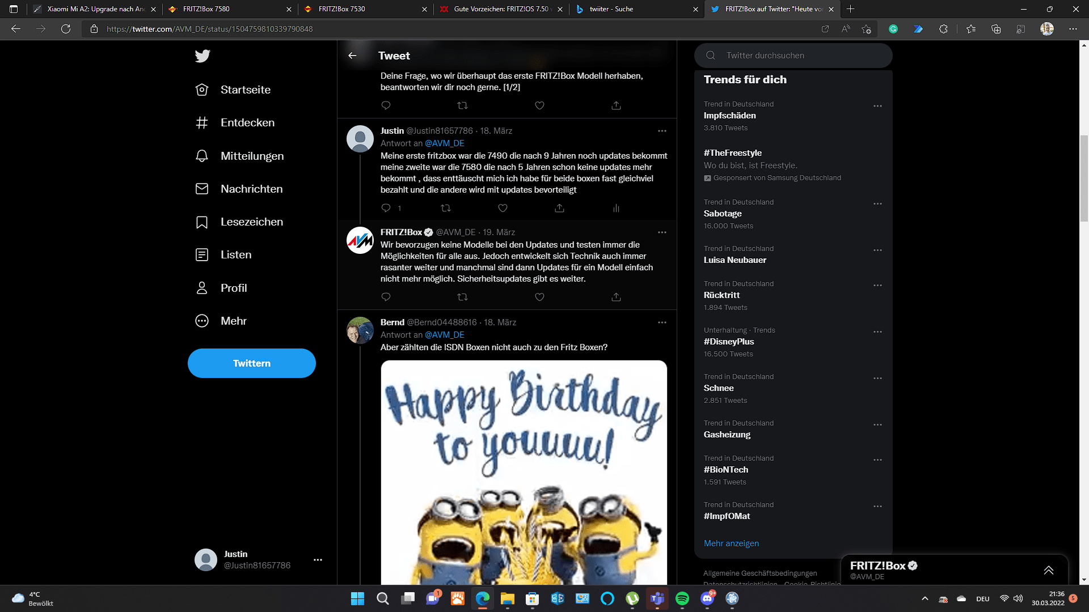Open the browser extensions puzzle icon

point(943,29)
